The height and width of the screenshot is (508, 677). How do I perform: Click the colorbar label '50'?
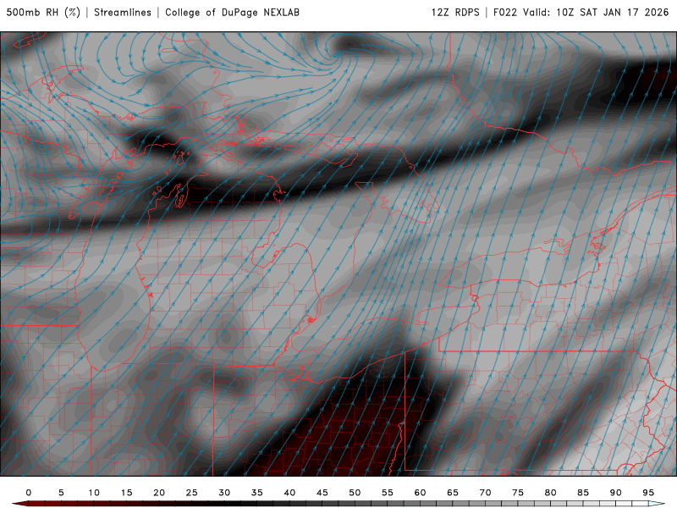pos(355,493)
